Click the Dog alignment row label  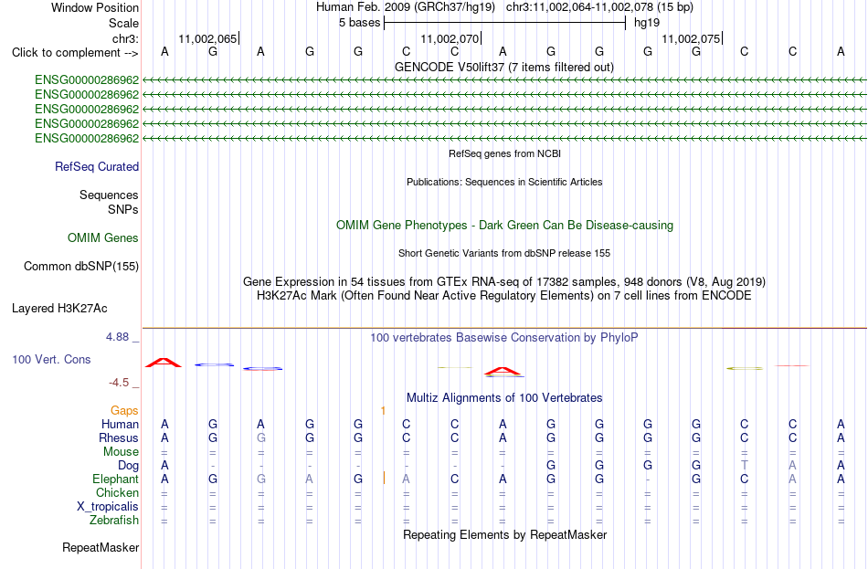click(x=128, y=466)
